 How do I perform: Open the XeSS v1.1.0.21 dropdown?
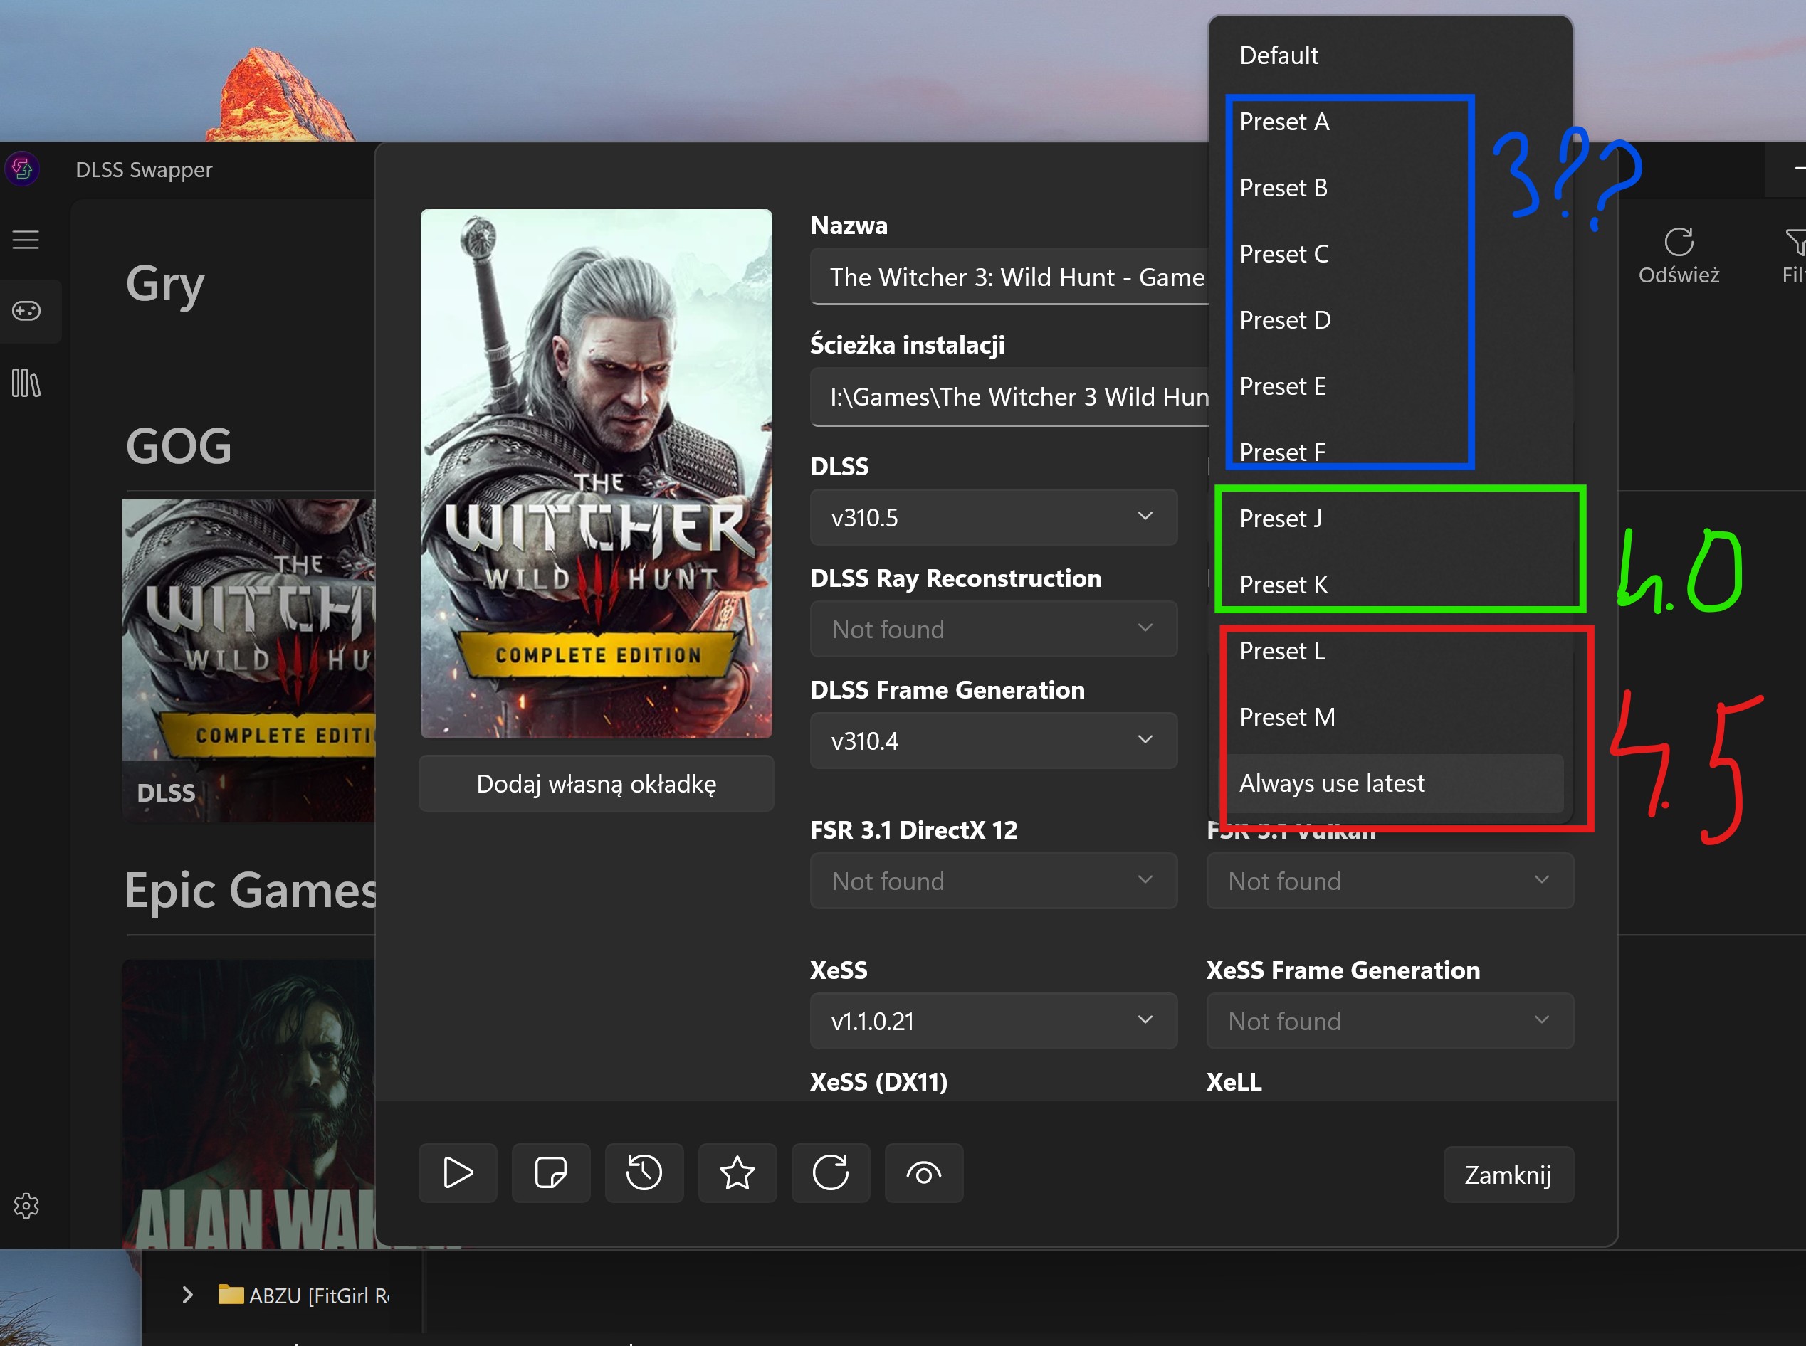tap(993, 1021)
